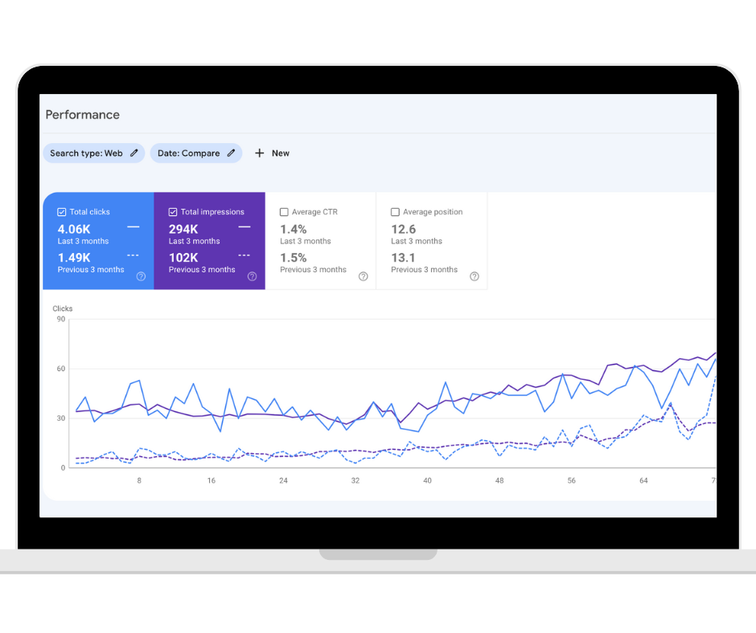Click the 90 y-axis tick label
The width and height of the screenshot is (756, 633).
[x=61, y=319]
